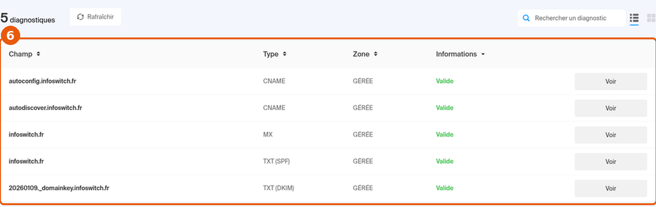Click the TXT (DKIM) type cell

click(x=279, y=188)
